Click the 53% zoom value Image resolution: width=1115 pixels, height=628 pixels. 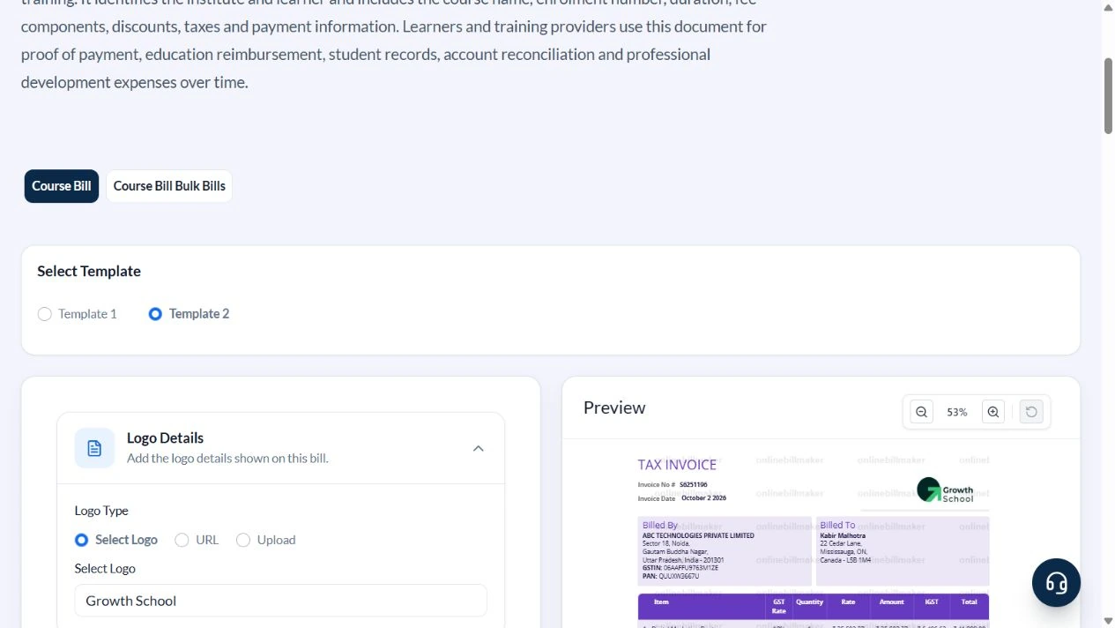click(x=957, y=412)
